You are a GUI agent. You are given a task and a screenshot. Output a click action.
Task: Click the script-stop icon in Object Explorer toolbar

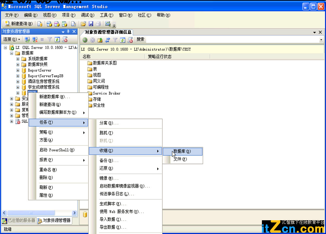tap(65, 39)
